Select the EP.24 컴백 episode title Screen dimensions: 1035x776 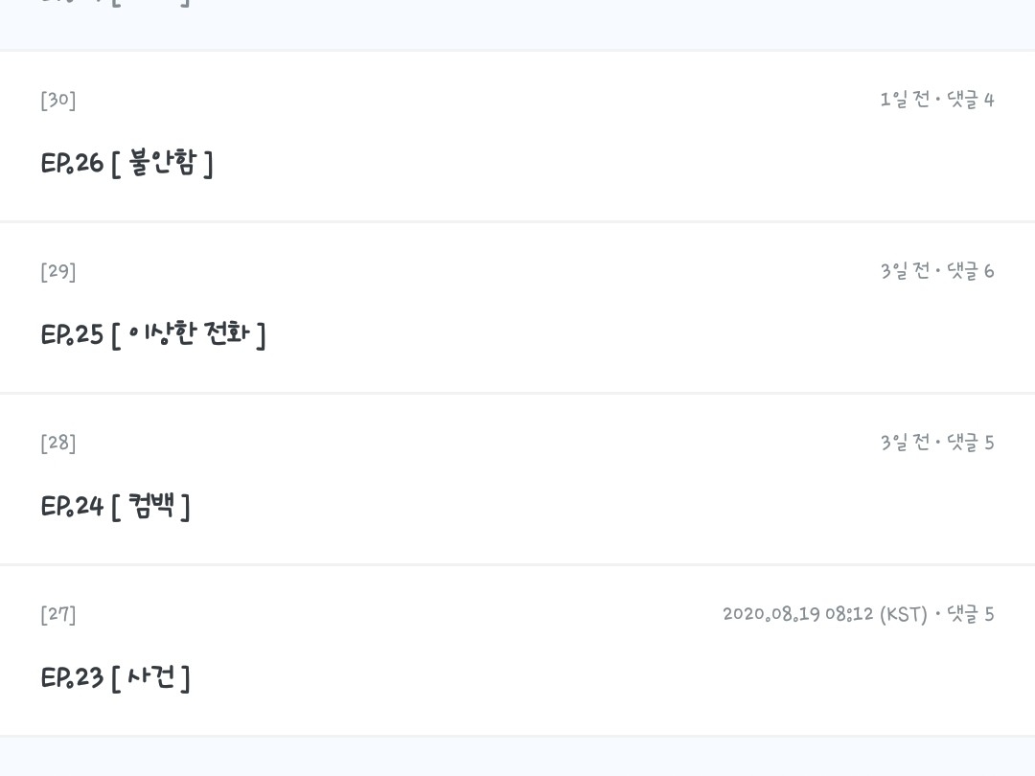[115, 506]
